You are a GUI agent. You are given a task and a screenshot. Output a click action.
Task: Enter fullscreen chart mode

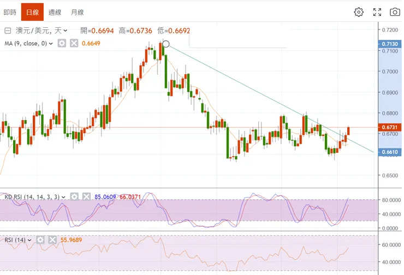click(377, 11)
